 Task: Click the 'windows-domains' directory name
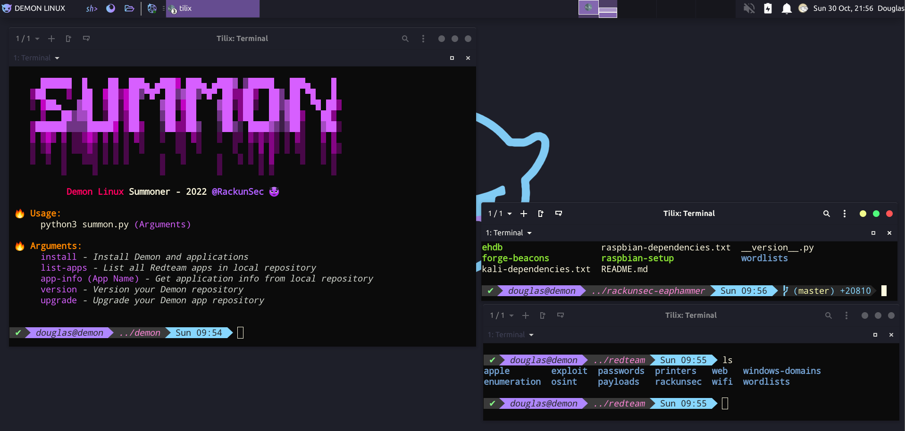tap(782, 371)
